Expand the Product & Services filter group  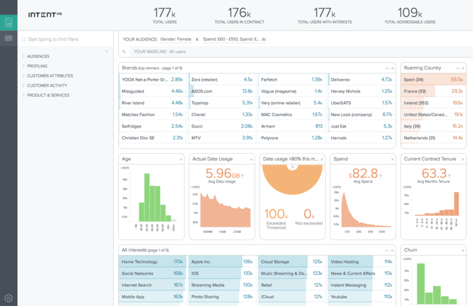(x=48, y=95)
